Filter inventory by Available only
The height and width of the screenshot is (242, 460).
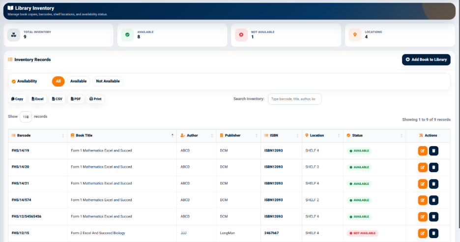78,81
